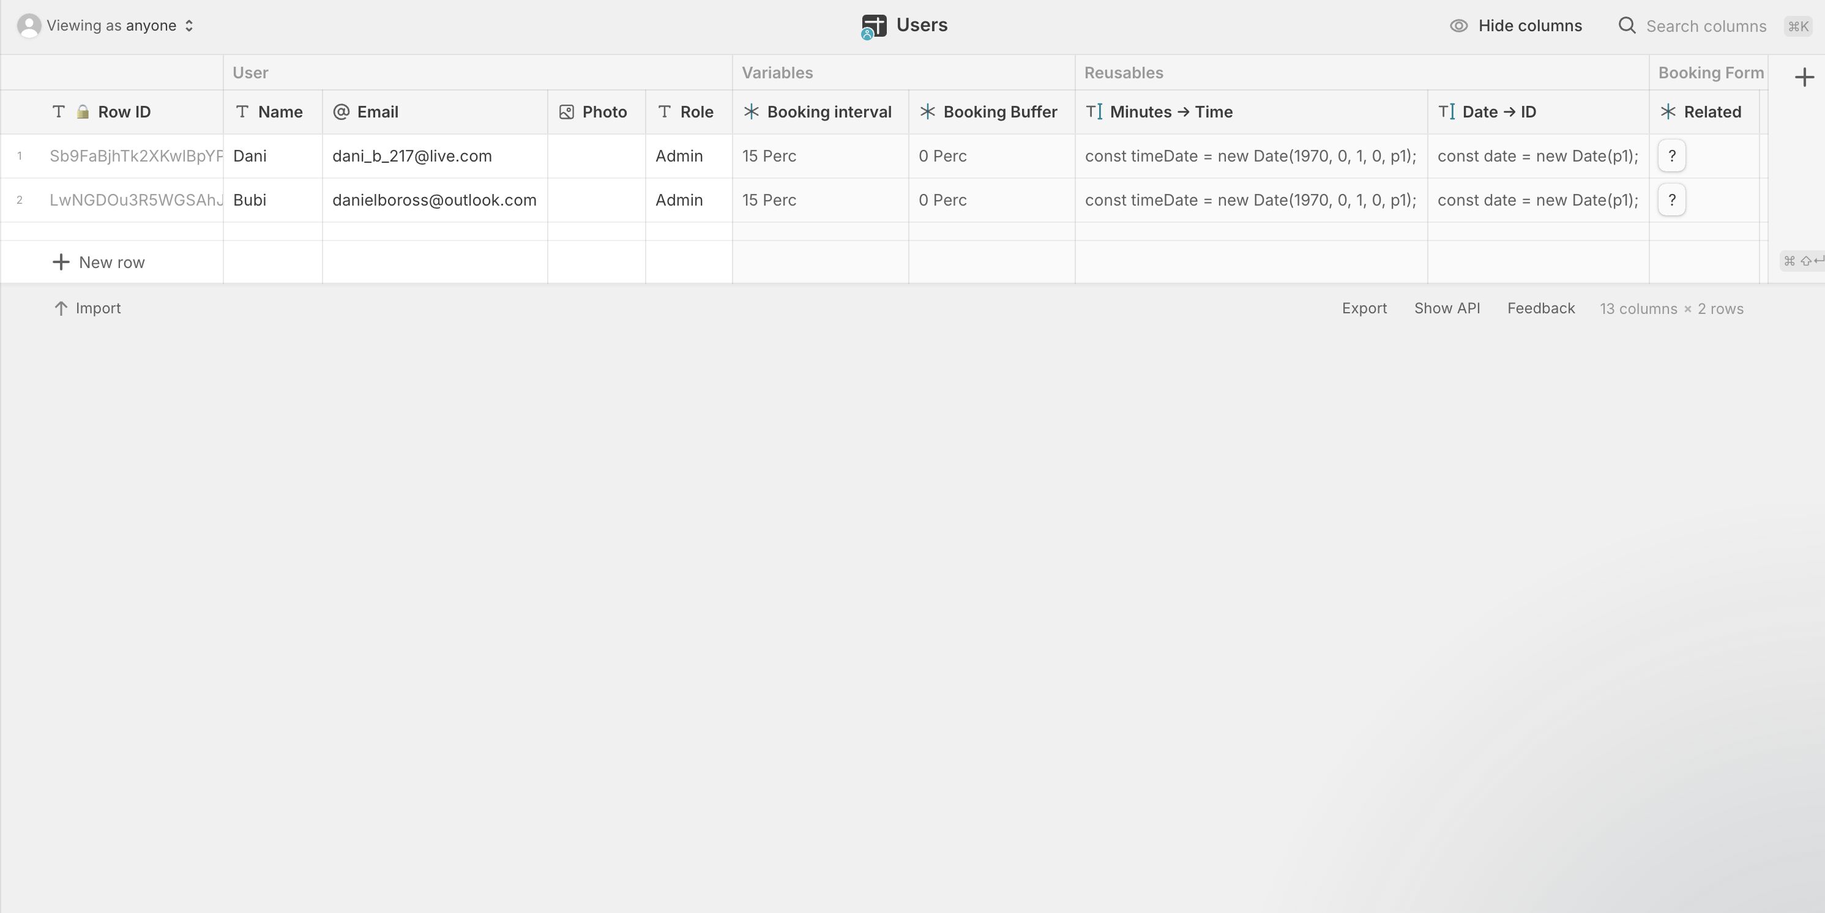The height and width of the screenshot is (913, 1825).
Task: Select Bubi's Admin role cell
Action: (x=689, y=199)
